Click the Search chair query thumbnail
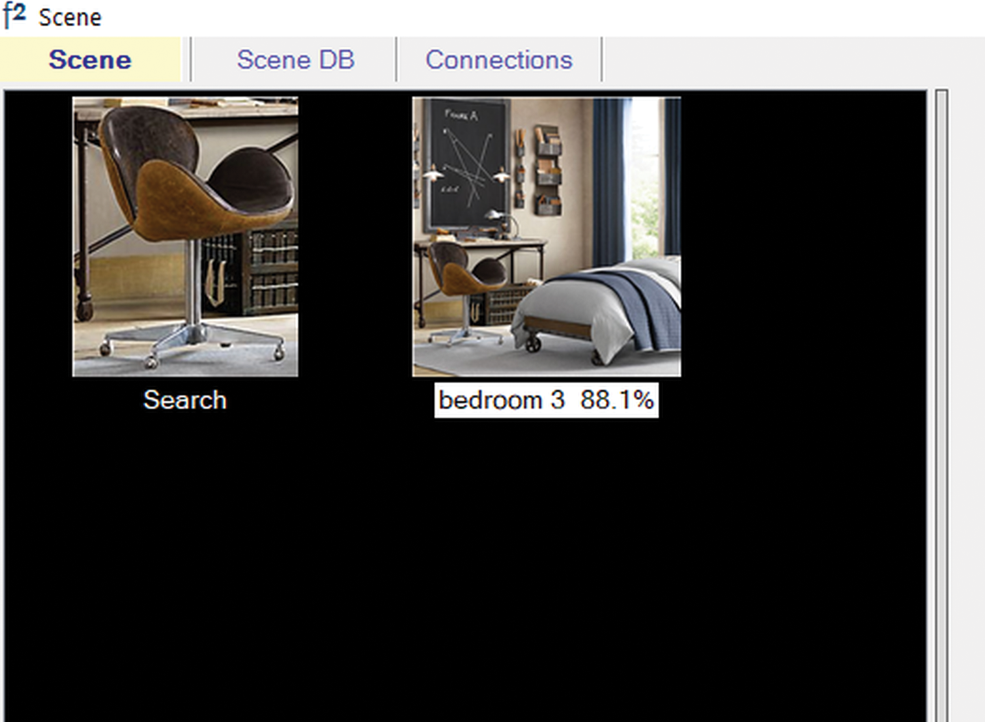 click(x=185, y=237)
